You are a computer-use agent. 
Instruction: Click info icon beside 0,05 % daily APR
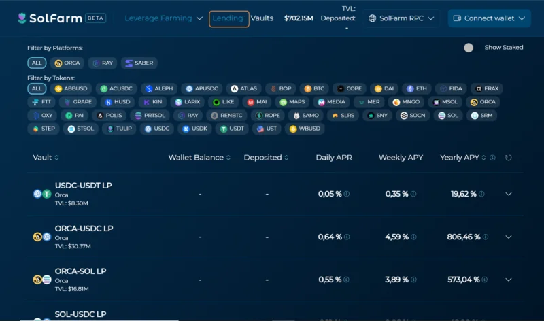[x=347, y=194]
